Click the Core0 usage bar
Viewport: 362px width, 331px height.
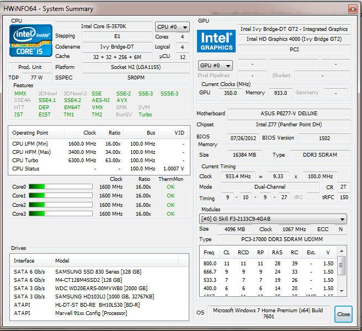tap(61, 186)
